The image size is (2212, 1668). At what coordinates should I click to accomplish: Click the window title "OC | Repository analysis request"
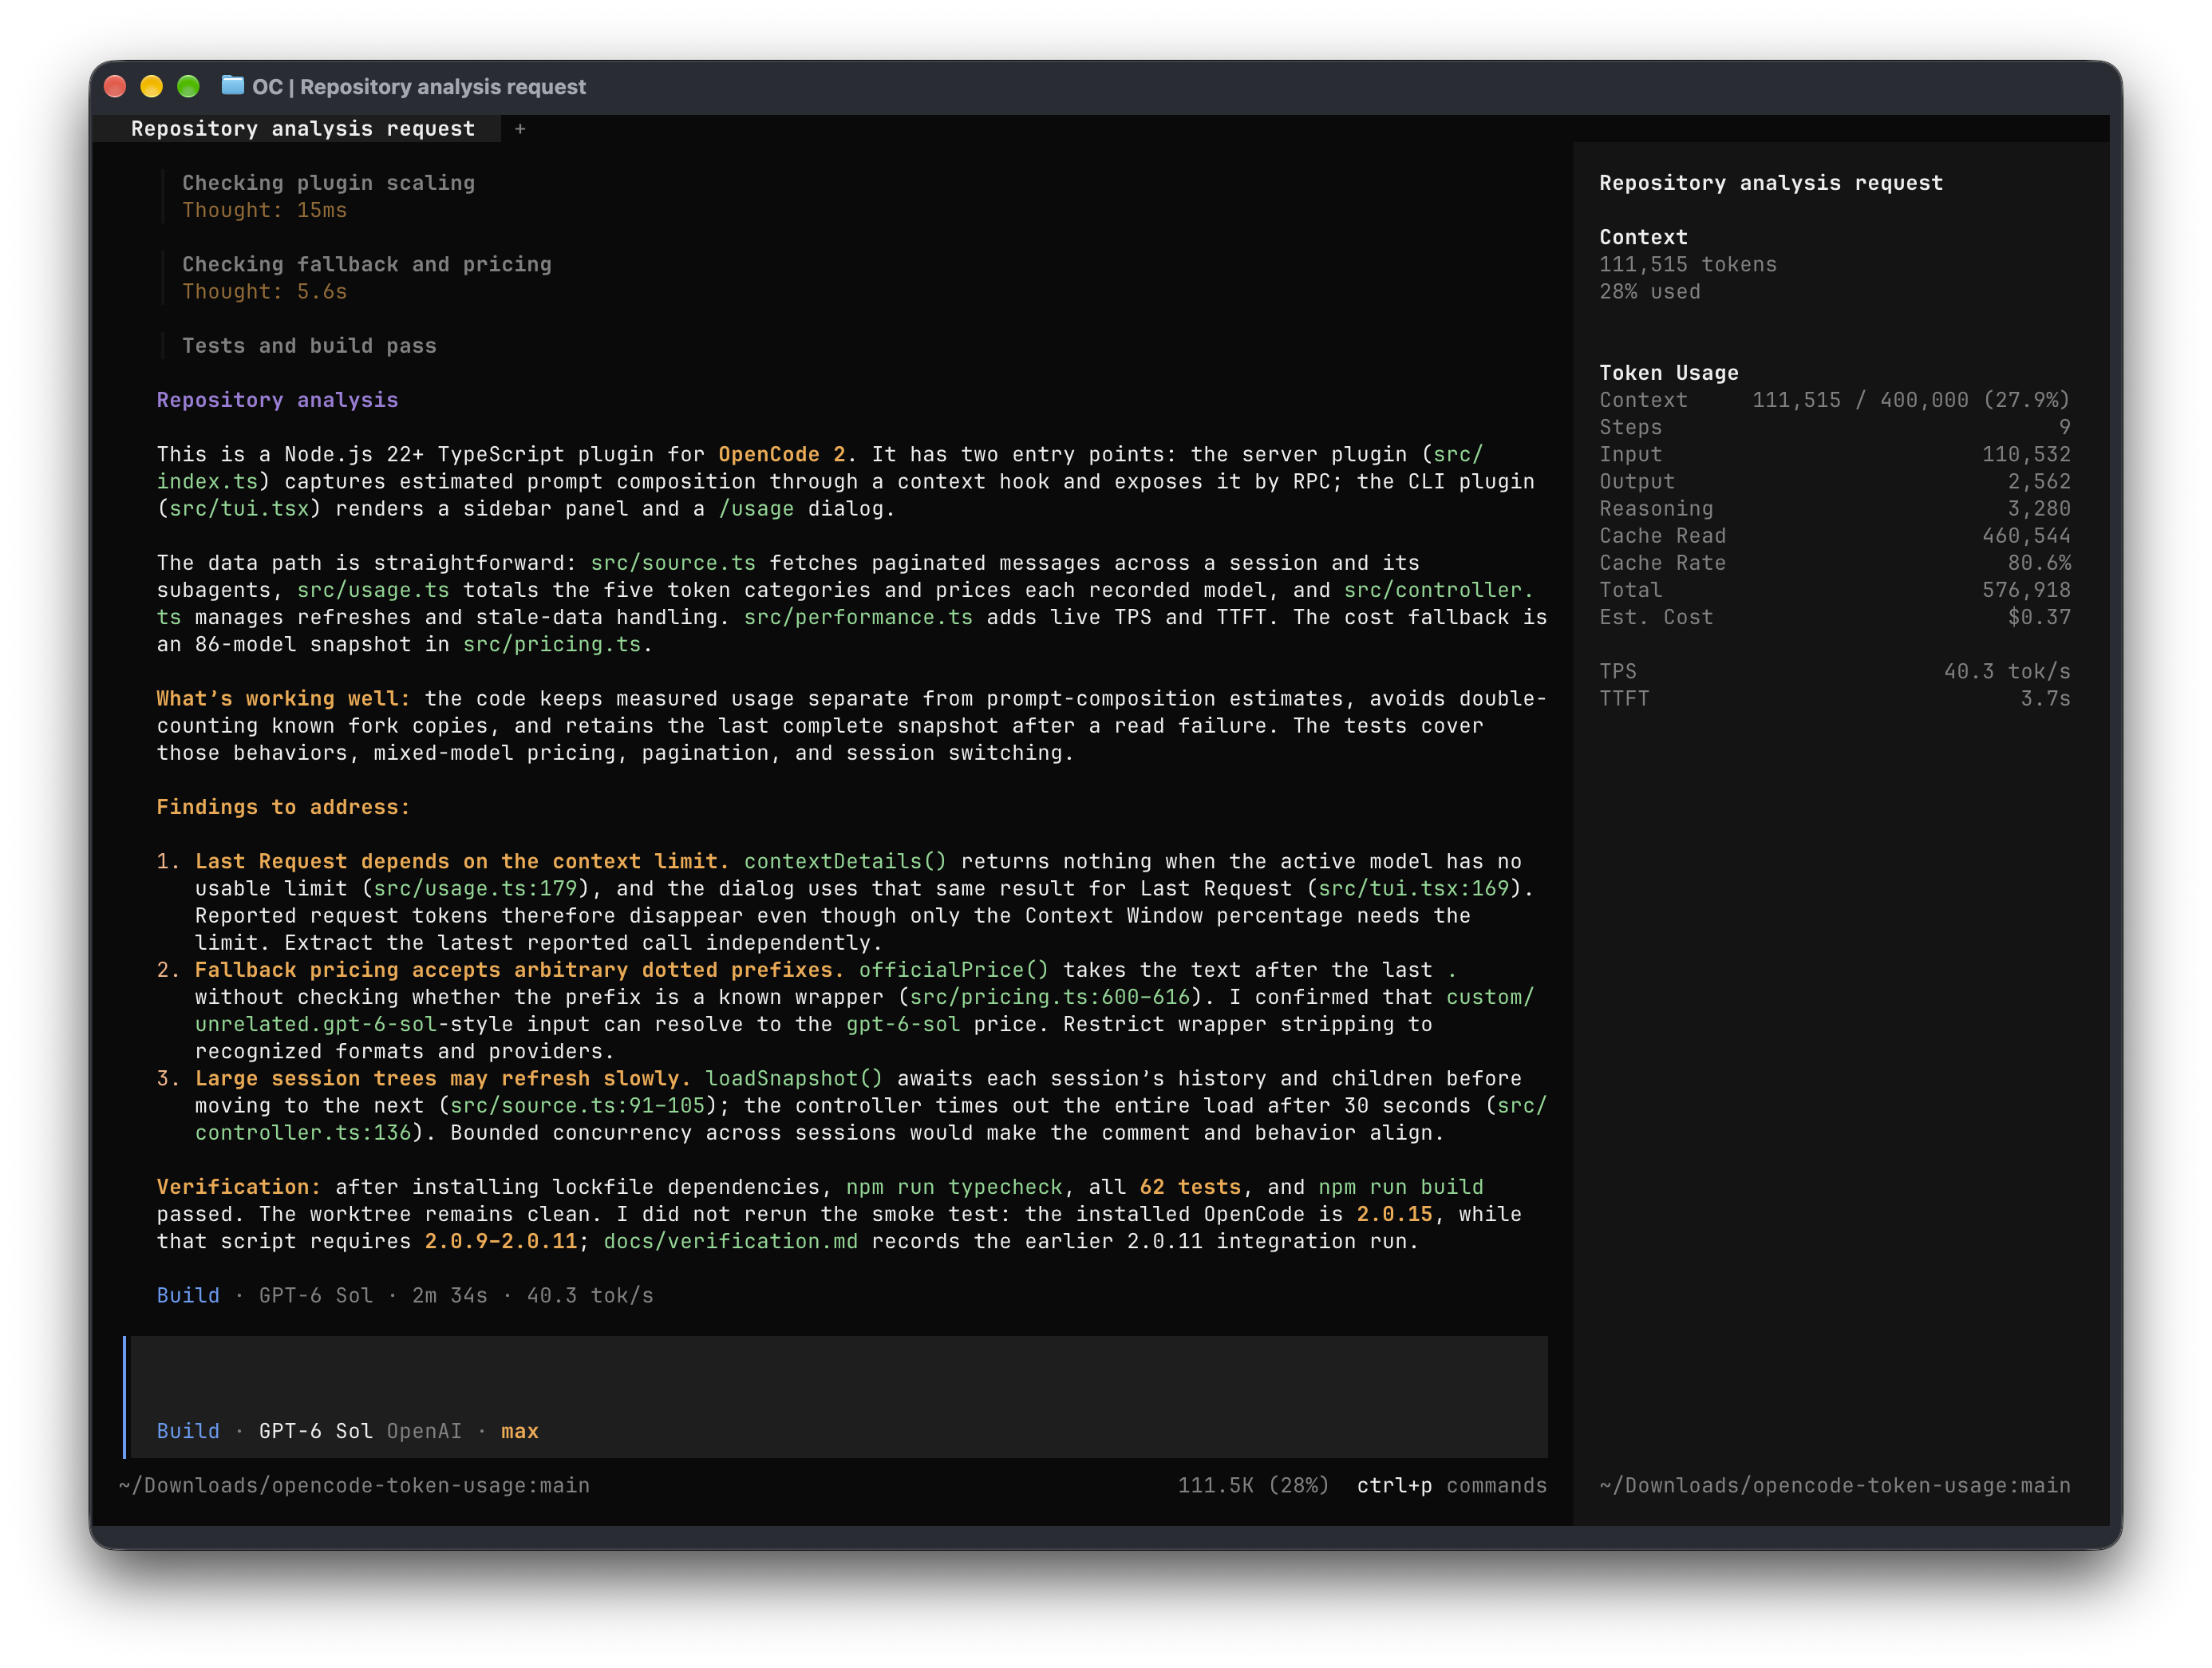(x=419, y=87)
